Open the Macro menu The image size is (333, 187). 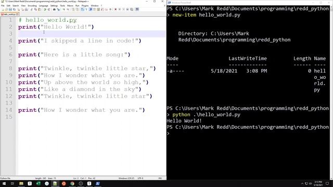click(x=70, y=6)
